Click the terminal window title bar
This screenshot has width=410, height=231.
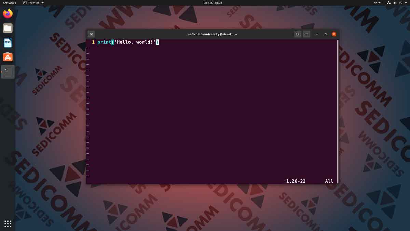click(x=212, y=34)
